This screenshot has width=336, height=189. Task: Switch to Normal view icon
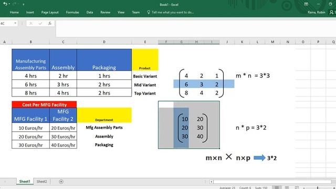(277, 187)
